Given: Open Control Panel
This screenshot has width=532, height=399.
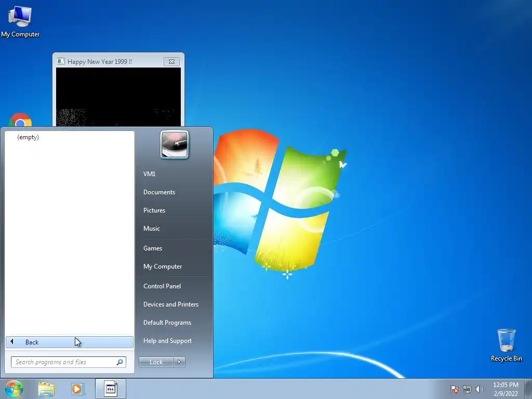Looking at the screenshot, I should [x=162, y=286].
